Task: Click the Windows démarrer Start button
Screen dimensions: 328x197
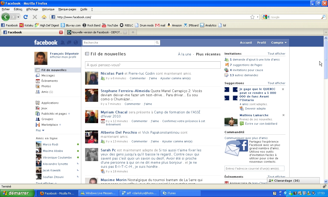Action: pos(17,193)
